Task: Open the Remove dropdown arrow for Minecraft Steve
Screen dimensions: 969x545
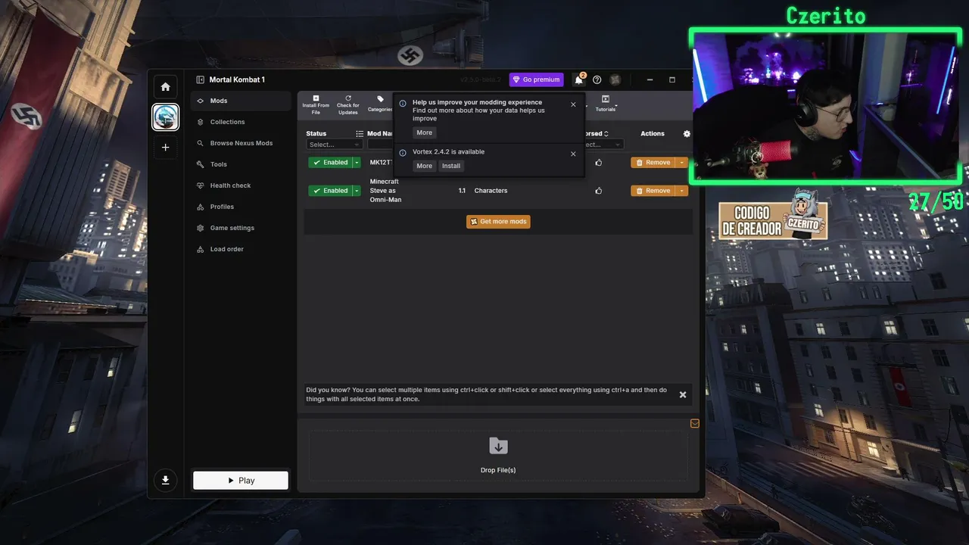Action: (682, 191)
